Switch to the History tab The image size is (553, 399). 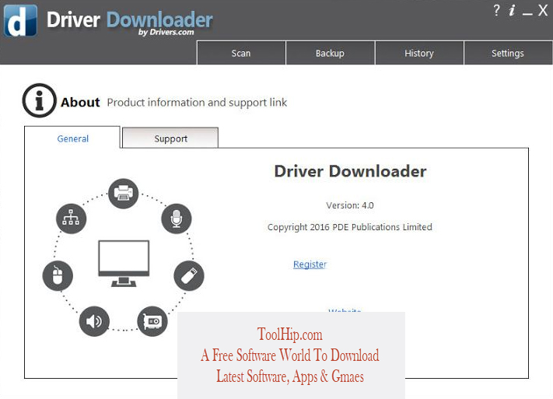point(419,53)
